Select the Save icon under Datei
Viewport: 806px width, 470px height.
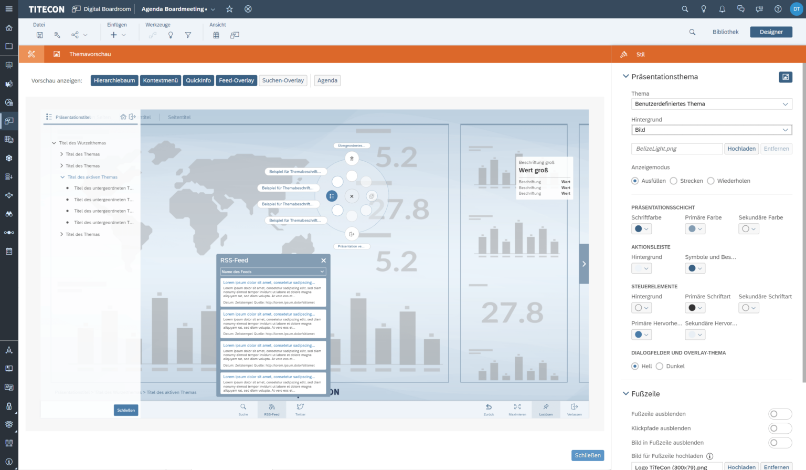pyautogui.click(x=39, y=35)
